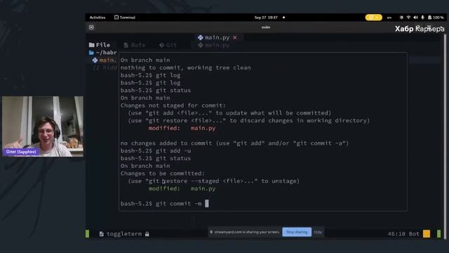Open the Wi-Fi status icon
449x253 pixels.
(408, 18)
